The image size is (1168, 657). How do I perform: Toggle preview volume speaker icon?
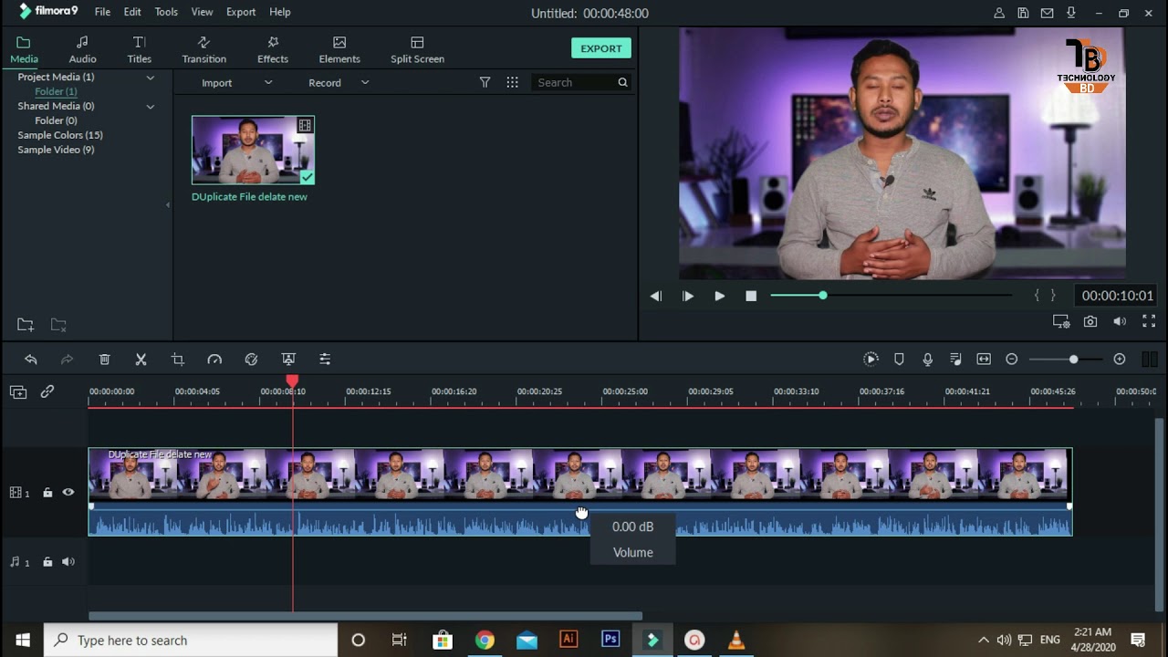pyautogui.click(x=1120, y=321)
